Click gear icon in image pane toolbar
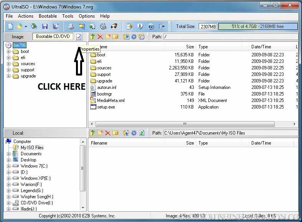The width and height of the screenshot is (302, 222). click(134, 36)
